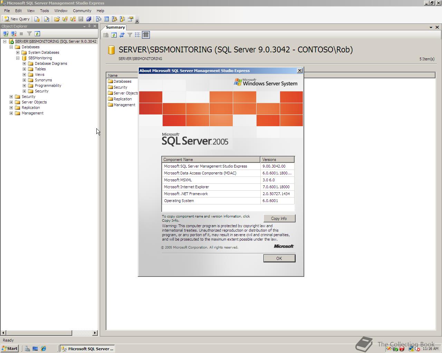Viewport: 442px width, 353px height.
Task: Click the Summary window toolbar icon
Action: point(106,19)
